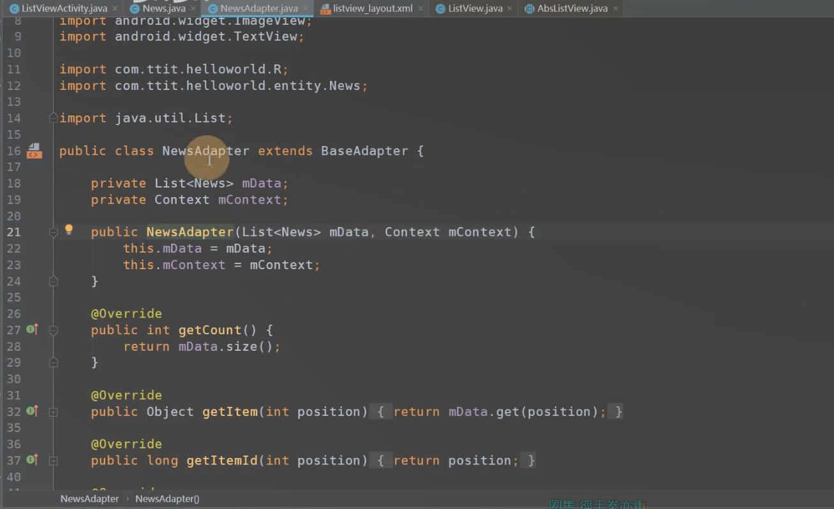The height and width of the screenshot is (509, 834).
Task: Click the constructor fold end marker at line 24
Action: tap(54, 281)
